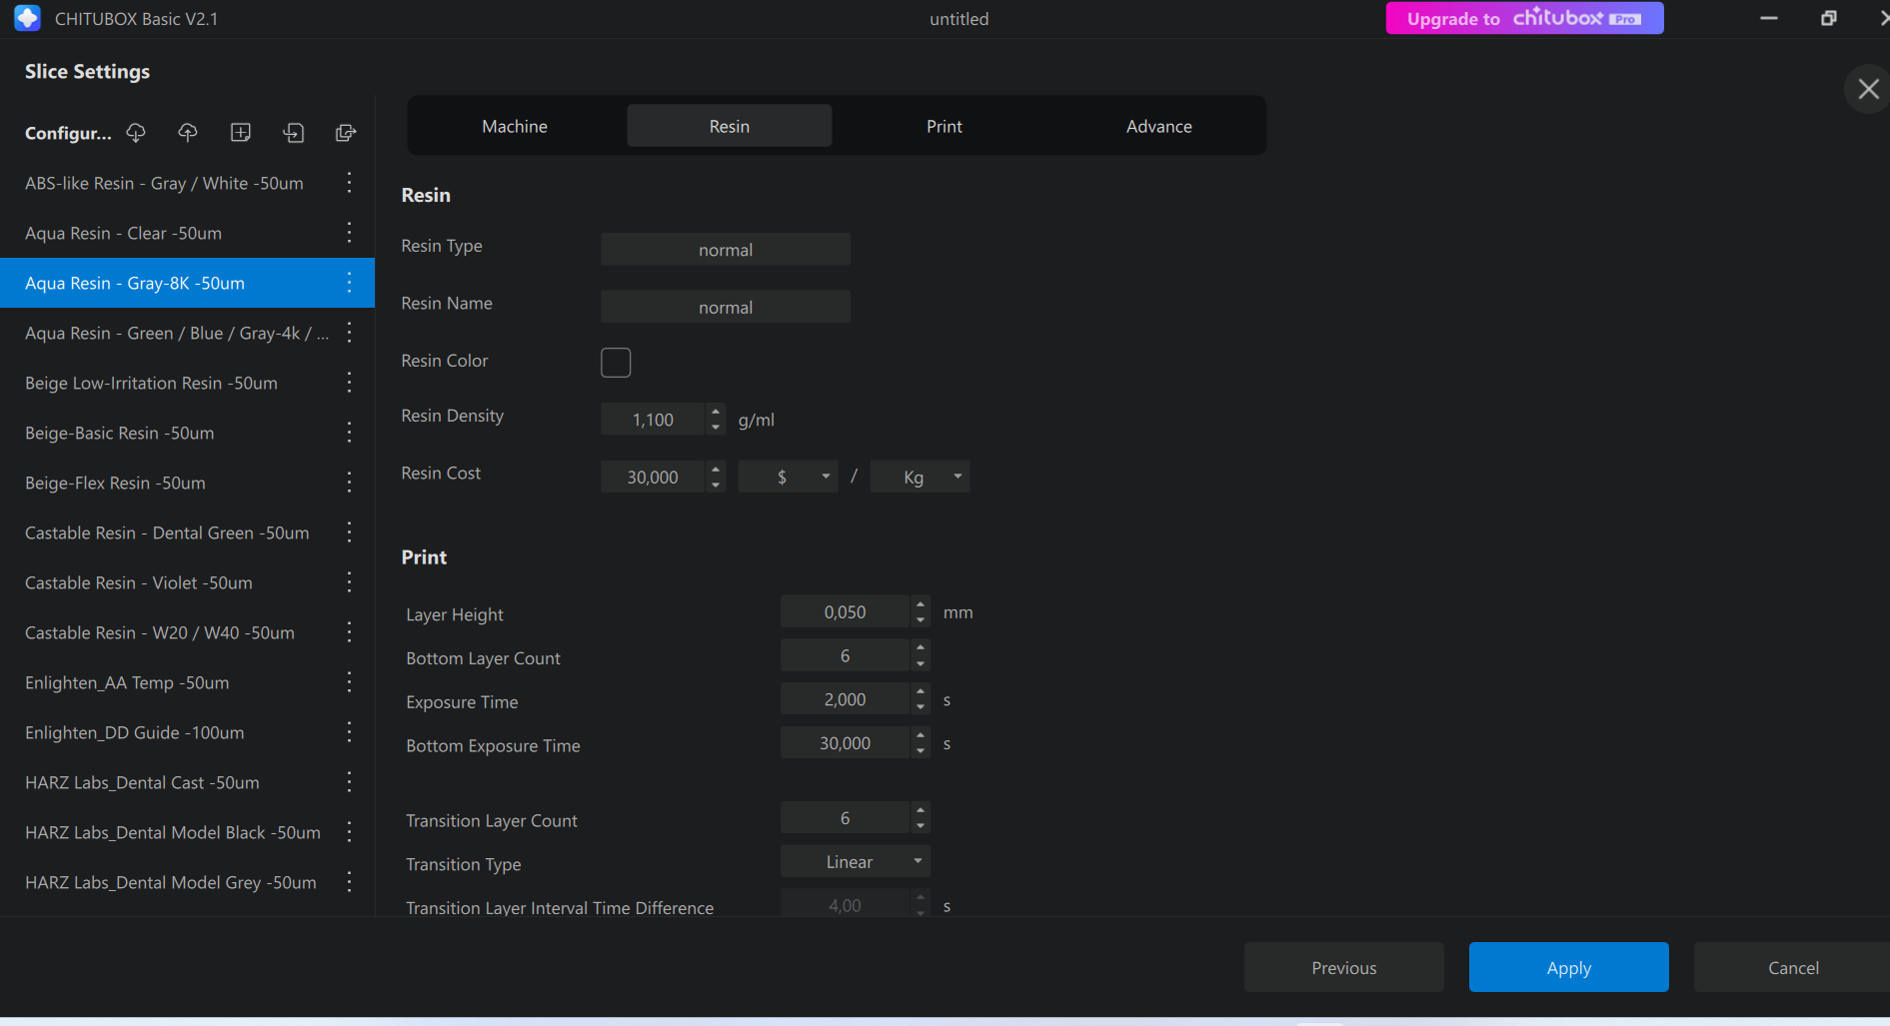Open options menu for ABS-like Resin profile
Image resolution: width=1890 pixels, height=1026 pixels.
349,183
